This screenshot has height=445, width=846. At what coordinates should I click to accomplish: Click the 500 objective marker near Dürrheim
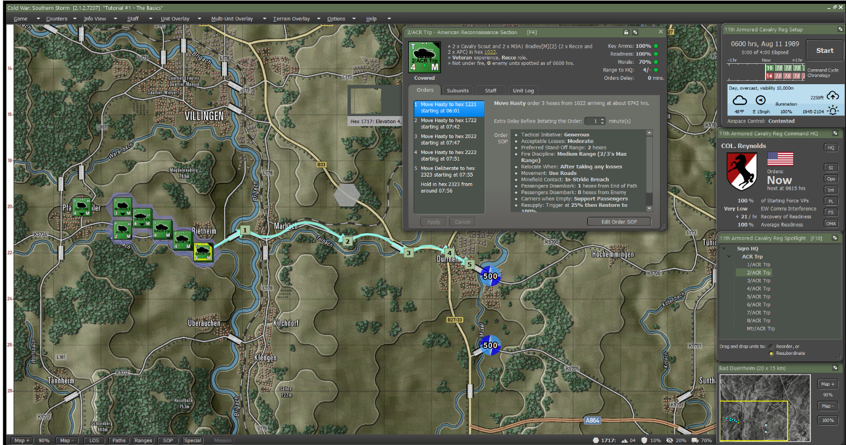tap(490, 276)
